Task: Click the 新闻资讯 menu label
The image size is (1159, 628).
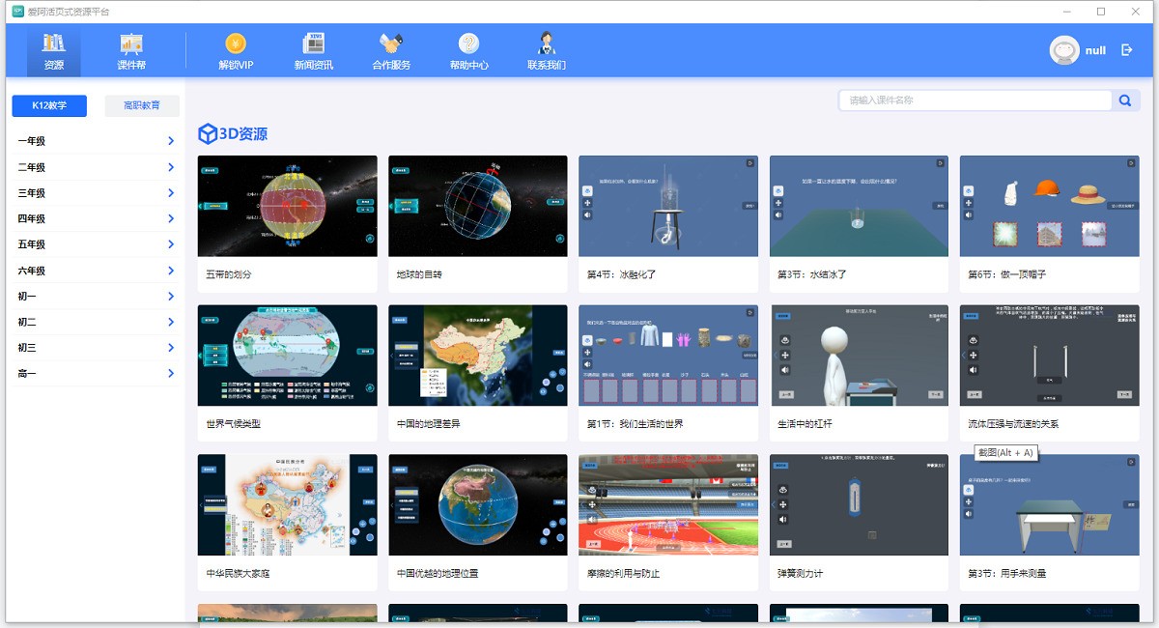Action: (x=314, y=66)
